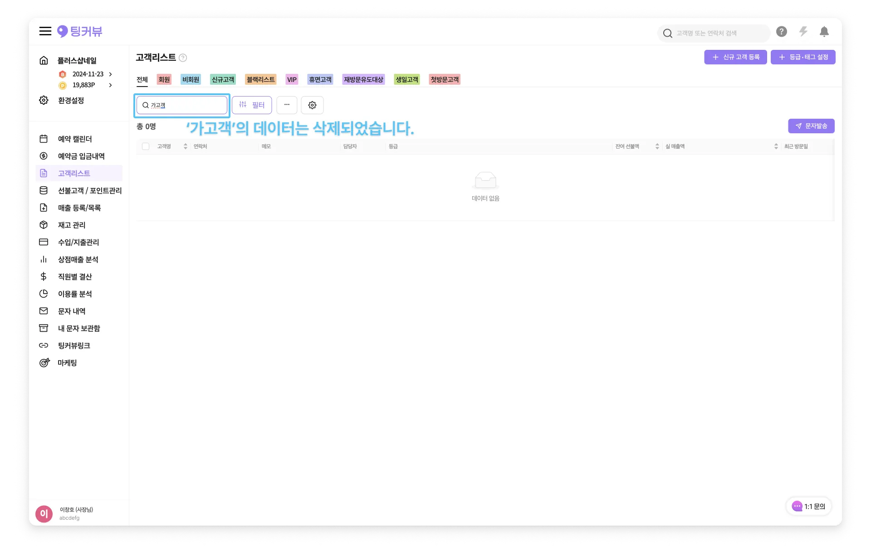871x546 pixels.
Task: Click the hamburger menu icon
Action: coord(45,31)
